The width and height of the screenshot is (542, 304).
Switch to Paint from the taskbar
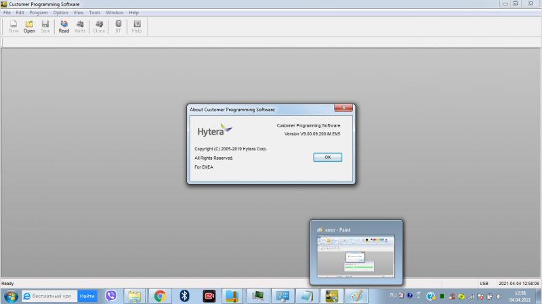coord(356,296)
